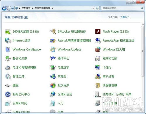Open the Windows CardSpace icon
The height and width of the screenshot is (114, 146).
tap(8, 49)
